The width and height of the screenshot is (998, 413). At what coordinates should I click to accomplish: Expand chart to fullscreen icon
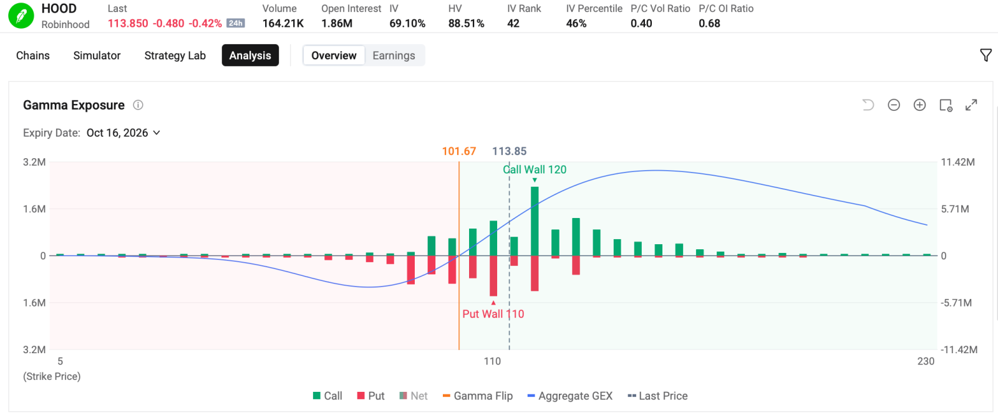(x=971, y=105)
